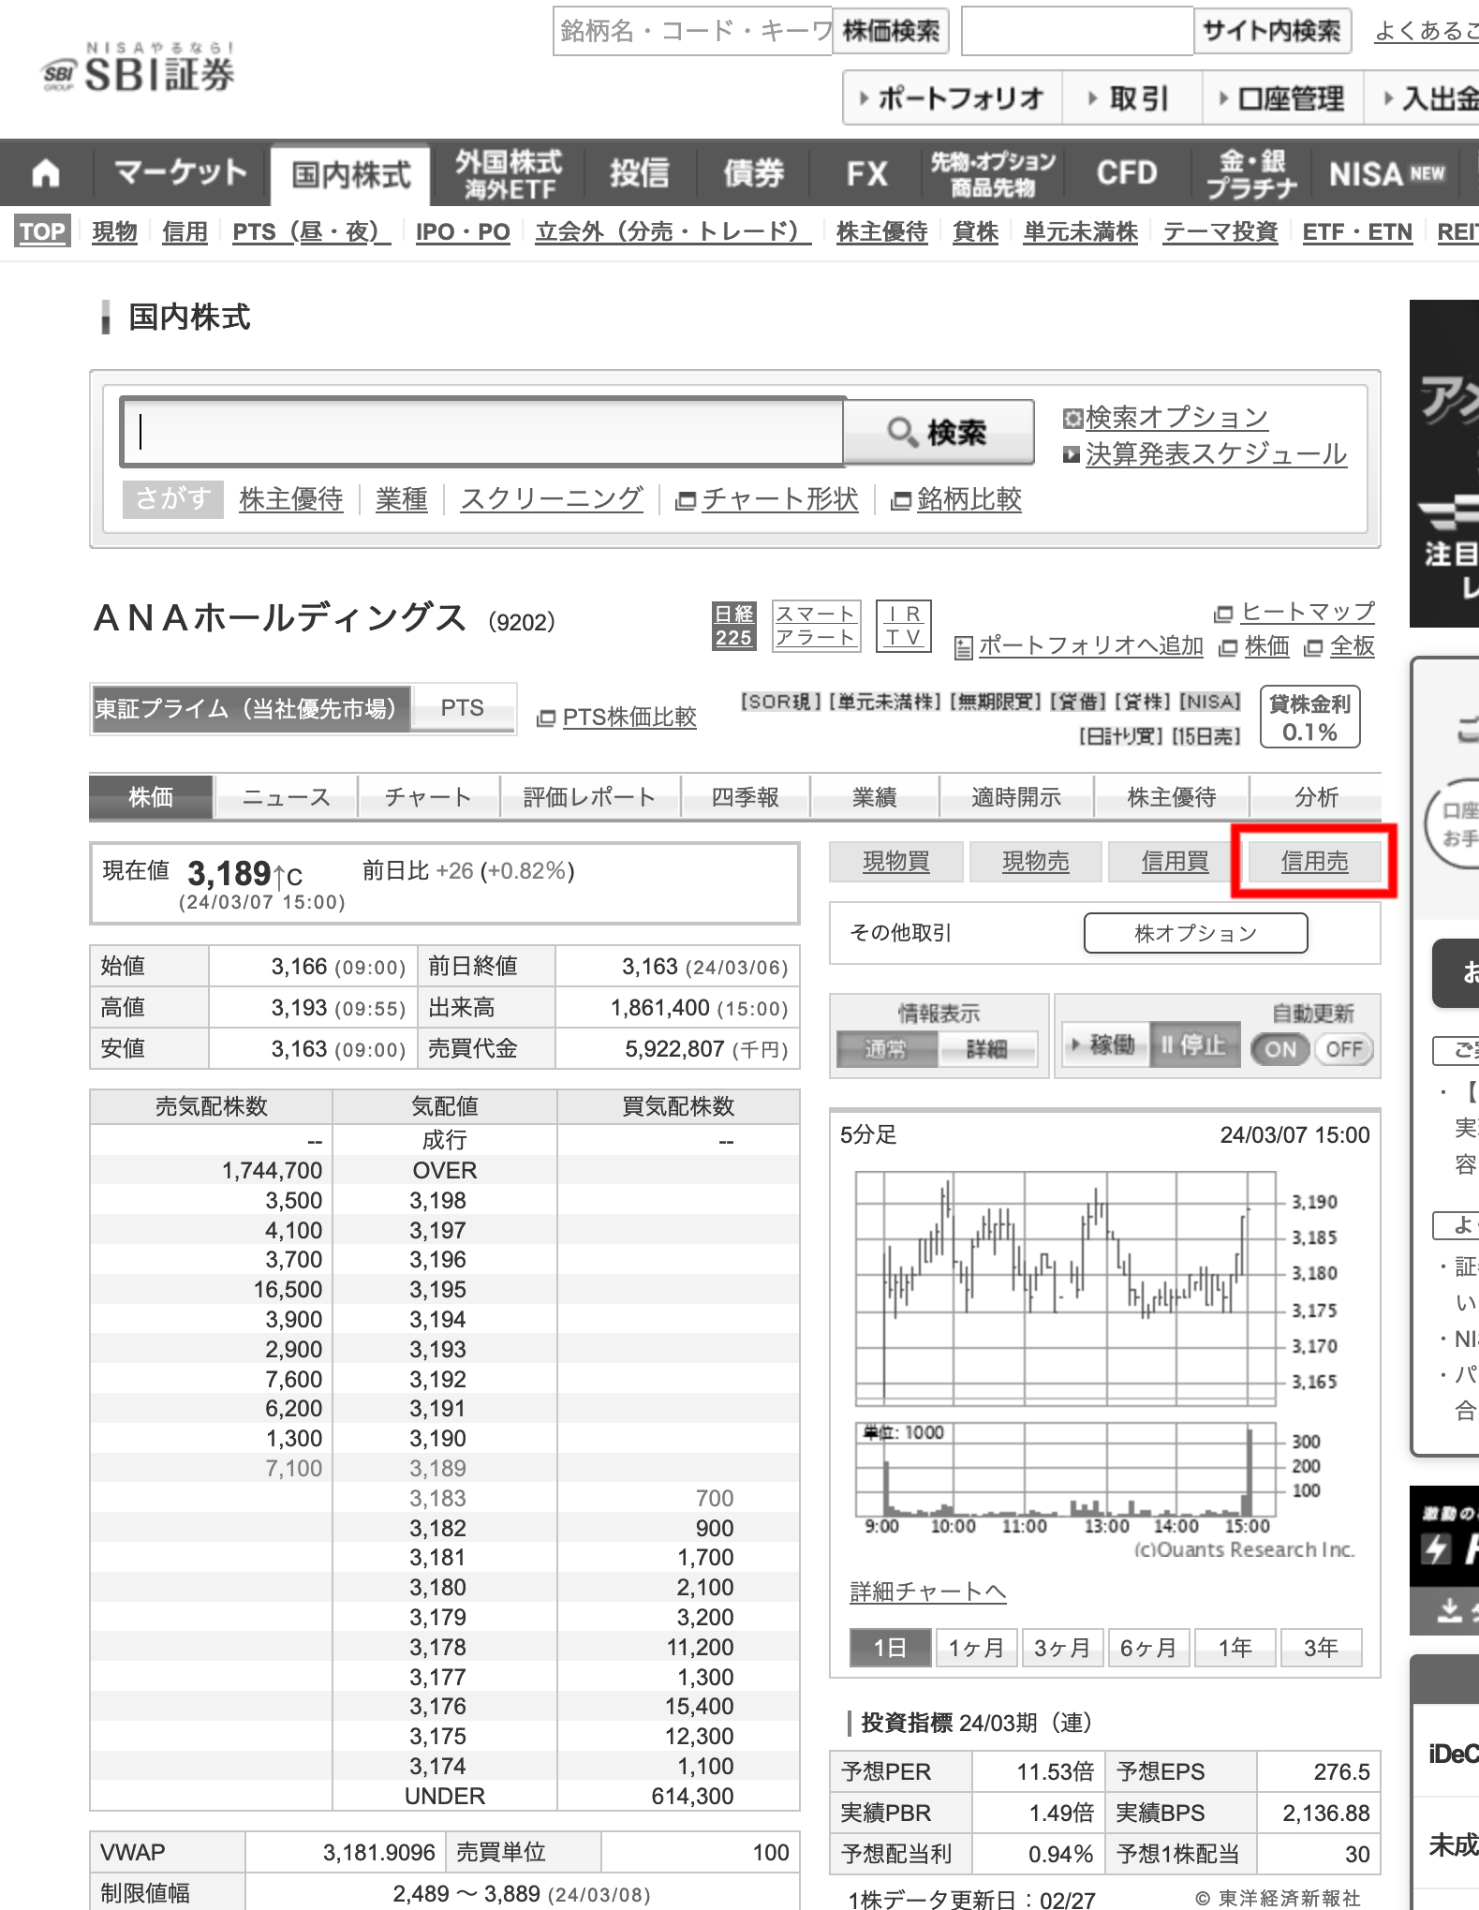
Task: Switch information display to 詳細
Action: point(987,1049)
